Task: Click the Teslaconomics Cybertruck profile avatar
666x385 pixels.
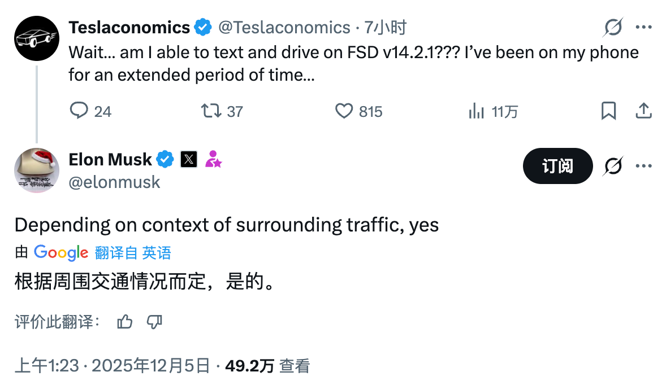Action: [37, 38]
